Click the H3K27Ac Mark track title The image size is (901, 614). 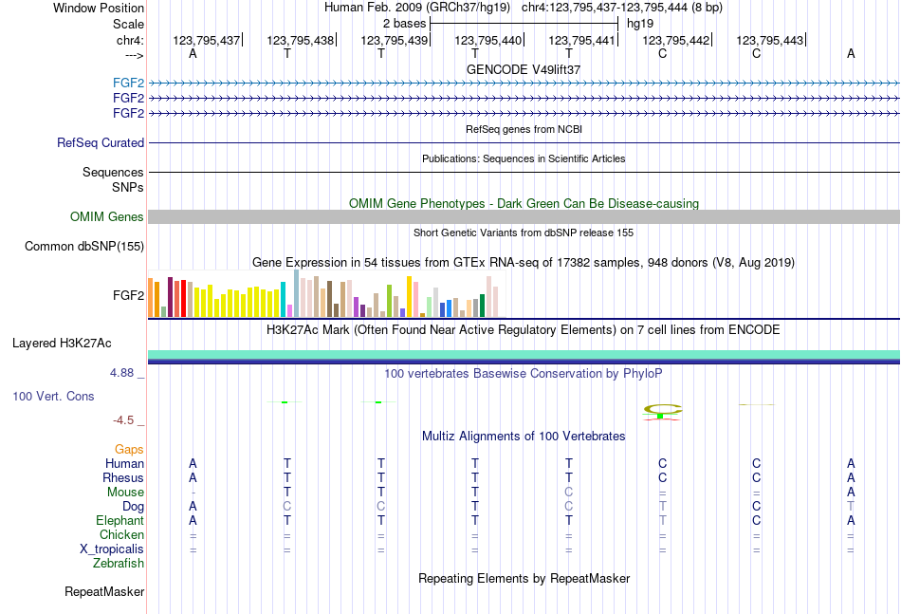coord(524,330)
